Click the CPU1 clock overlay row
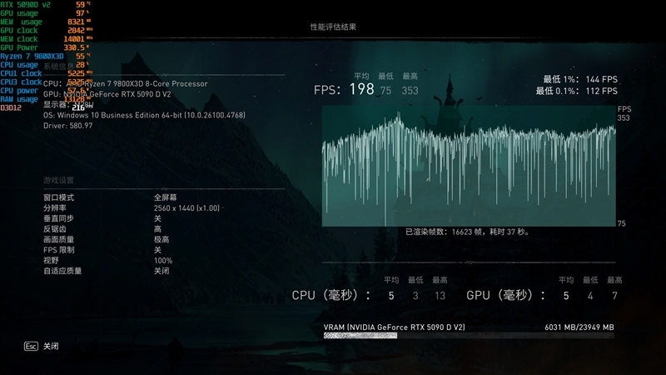Viewport: 666px width, 375px height. tap(46, 73)
